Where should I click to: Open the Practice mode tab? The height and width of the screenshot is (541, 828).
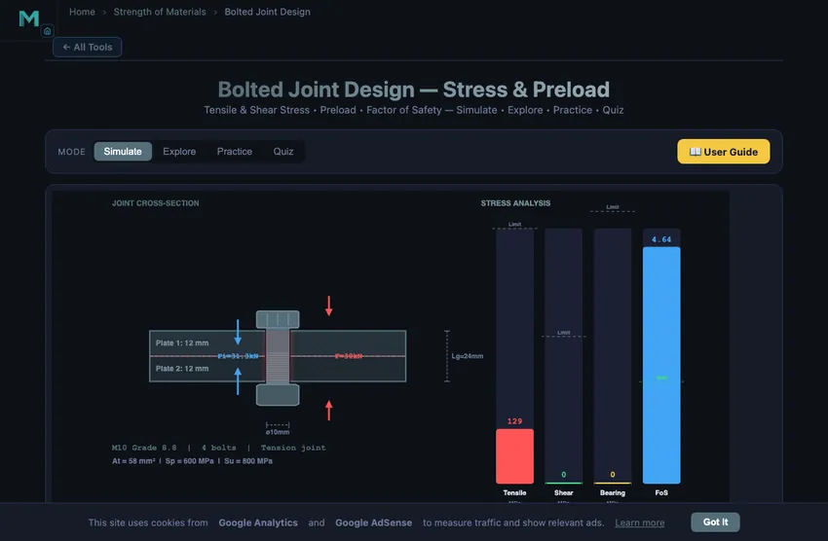(x=235, y=152)
